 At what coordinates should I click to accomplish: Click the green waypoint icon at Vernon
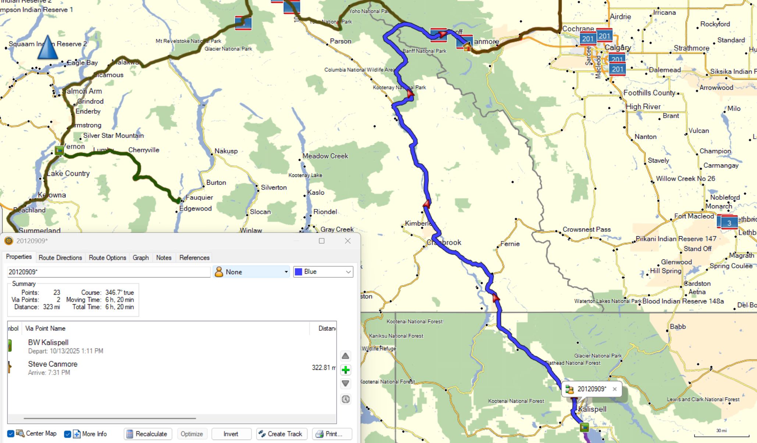(x=59, y=150)
